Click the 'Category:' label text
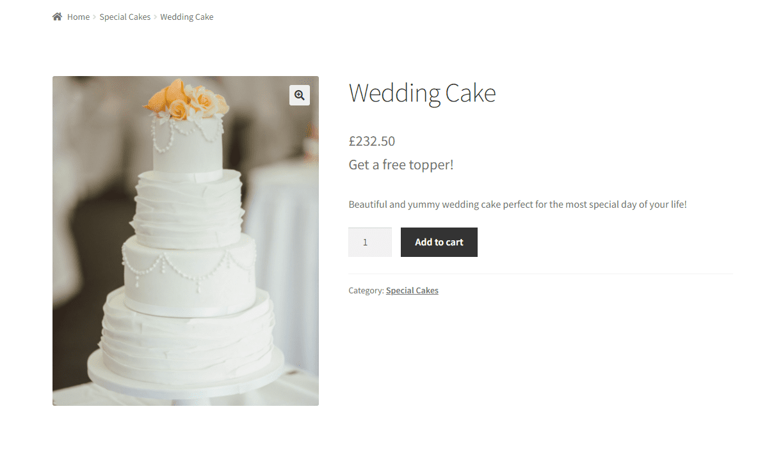776x464 pixels. (x=366, y=290)
